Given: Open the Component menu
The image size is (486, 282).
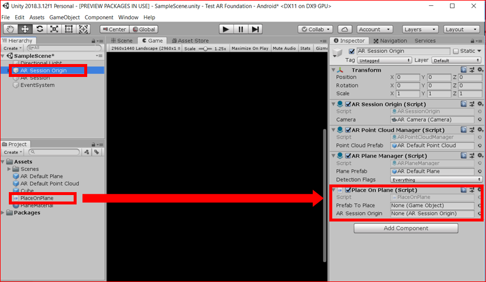Looking at the screenshot, I should (99, 17).
